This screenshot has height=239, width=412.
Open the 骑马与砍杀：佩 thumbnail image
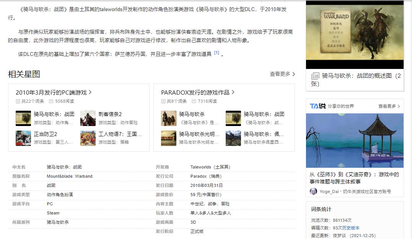tap(233, 138)
